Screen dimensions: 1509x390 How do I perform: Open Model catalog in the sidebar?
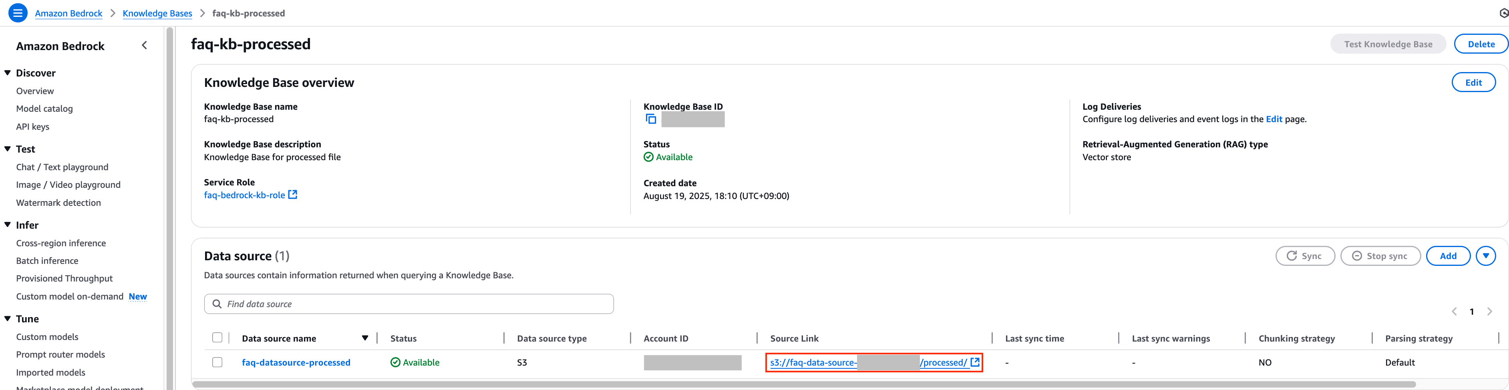(44, 109)
